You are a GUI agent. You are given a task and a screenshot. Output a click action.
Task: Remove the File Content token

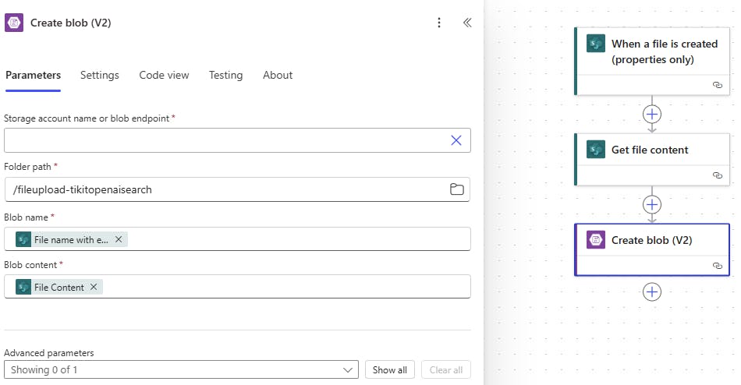click(x=94, y=287)
